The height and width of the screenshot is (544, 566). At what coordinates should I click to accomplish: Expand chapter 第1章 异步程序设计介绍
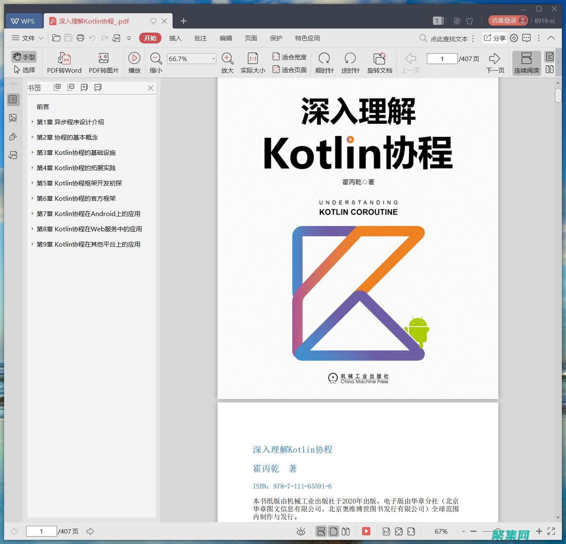33,122
